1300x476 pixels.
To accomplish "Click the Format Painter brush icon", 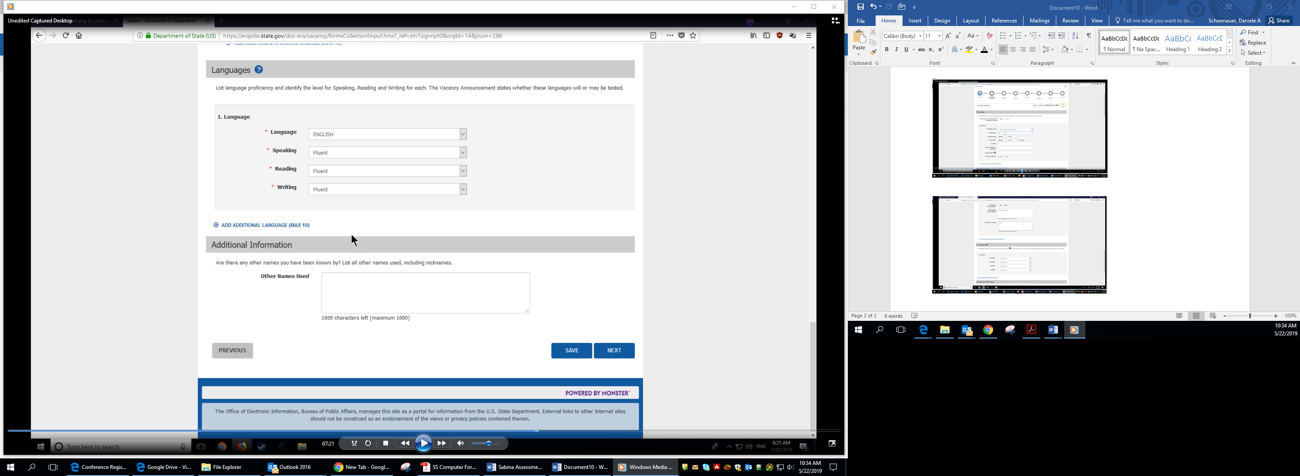I will tap(873, 52).
